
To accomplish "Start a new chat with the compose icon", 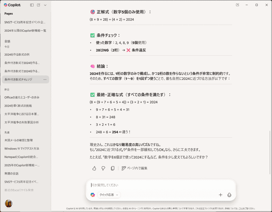I will point(38,5).
